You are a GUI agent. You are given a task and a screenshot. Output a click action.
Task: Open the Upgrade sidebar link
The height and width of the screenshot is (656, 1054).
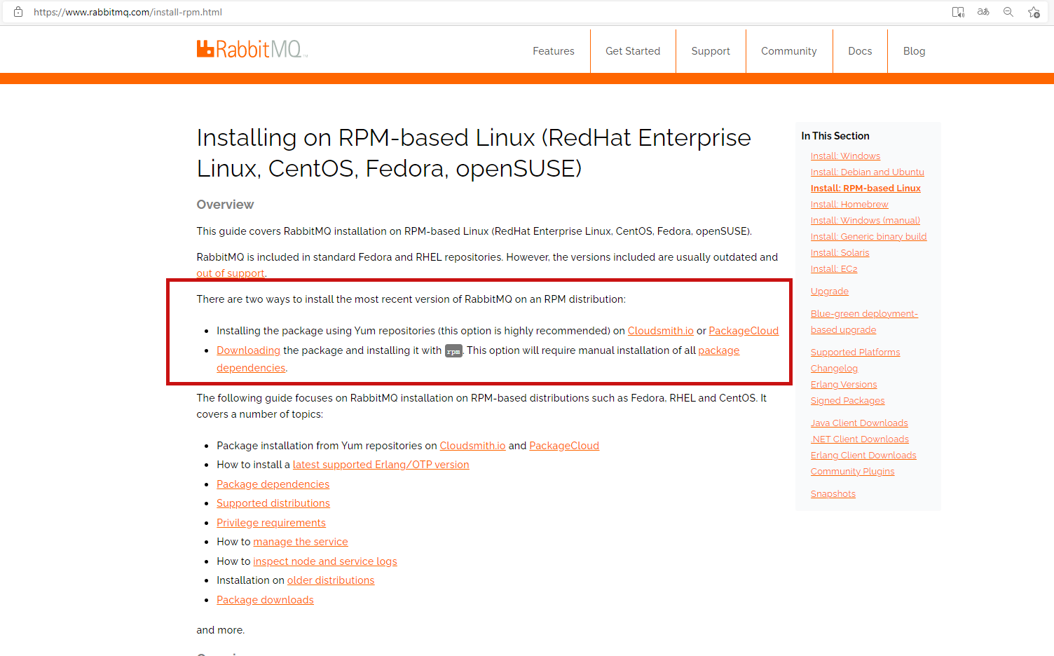click(x=830, y=292)
